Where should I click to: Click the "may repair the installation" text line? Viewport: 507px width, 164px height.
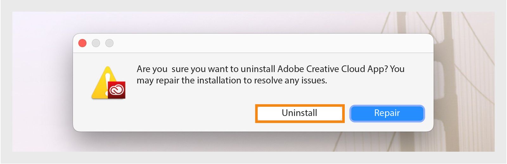[232, 81]
